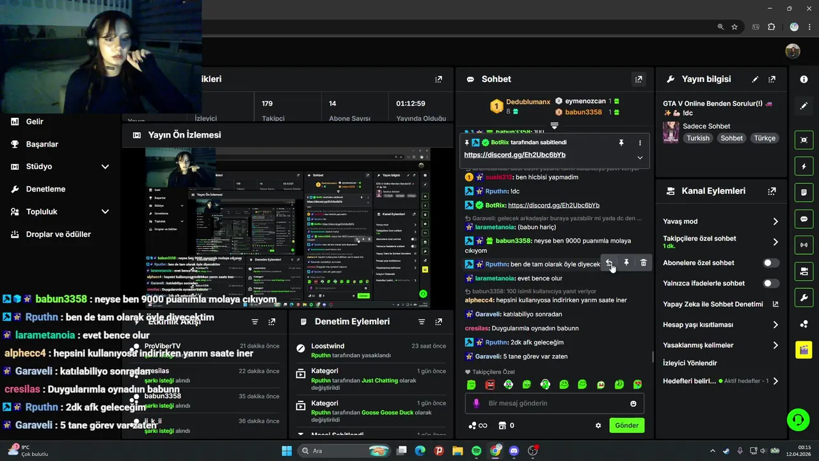Unpin the BotRix pinned message

(x=621, y=143)
